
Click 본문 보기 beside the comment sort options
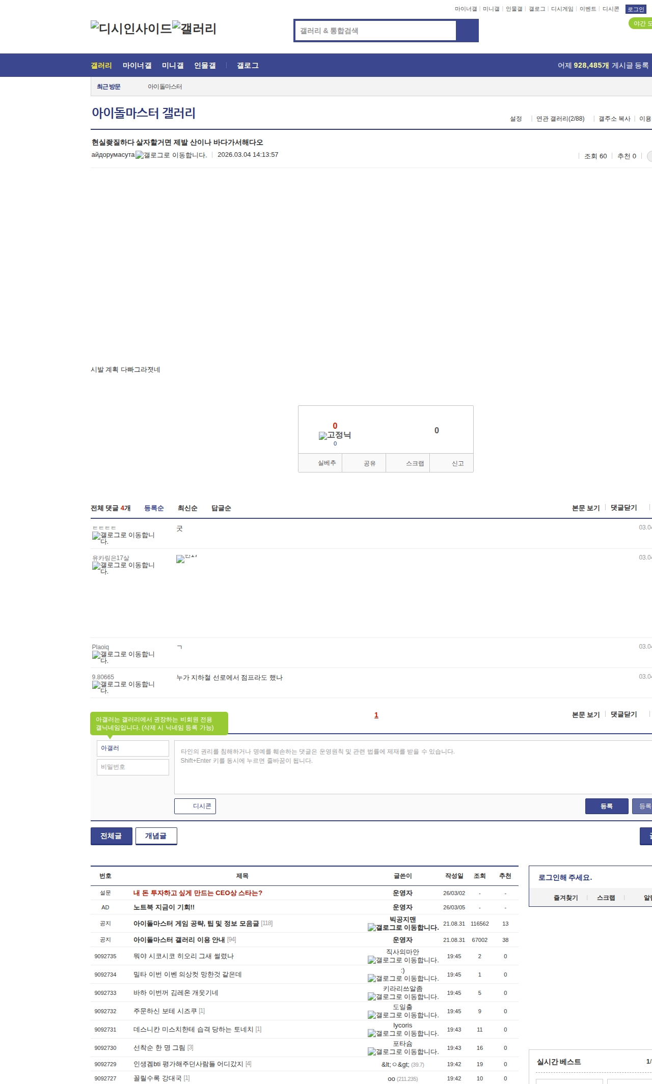click(x=586, y=508)
